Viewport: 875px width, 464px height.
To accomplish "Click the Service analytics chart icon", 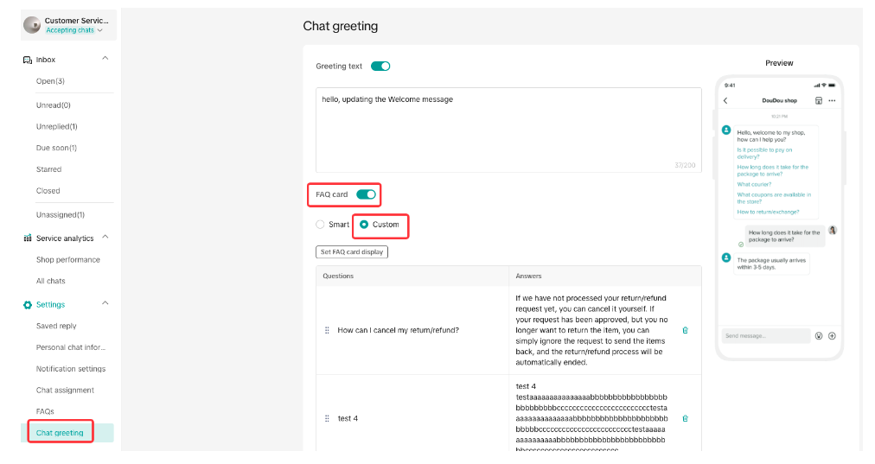I will pos(28,238).
